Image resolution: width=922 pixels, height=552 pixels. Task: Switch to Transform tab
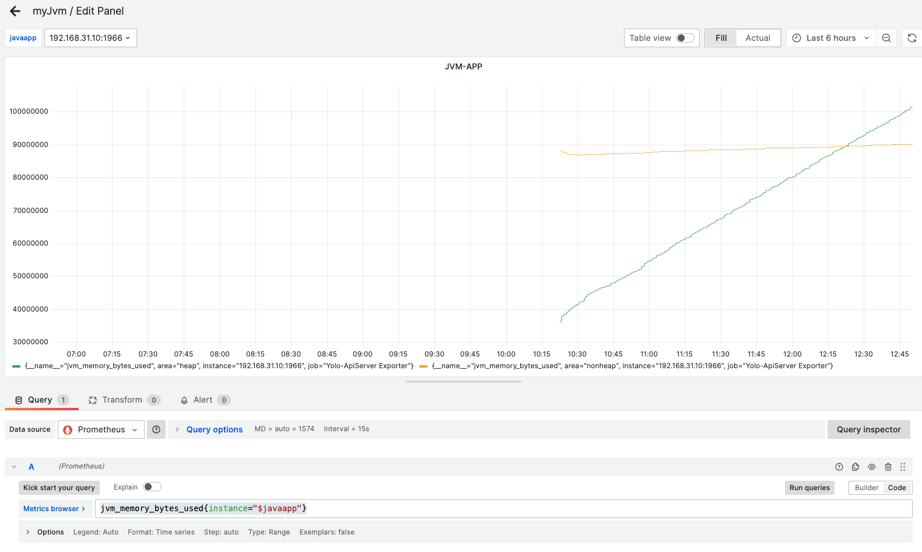(124, 400)
